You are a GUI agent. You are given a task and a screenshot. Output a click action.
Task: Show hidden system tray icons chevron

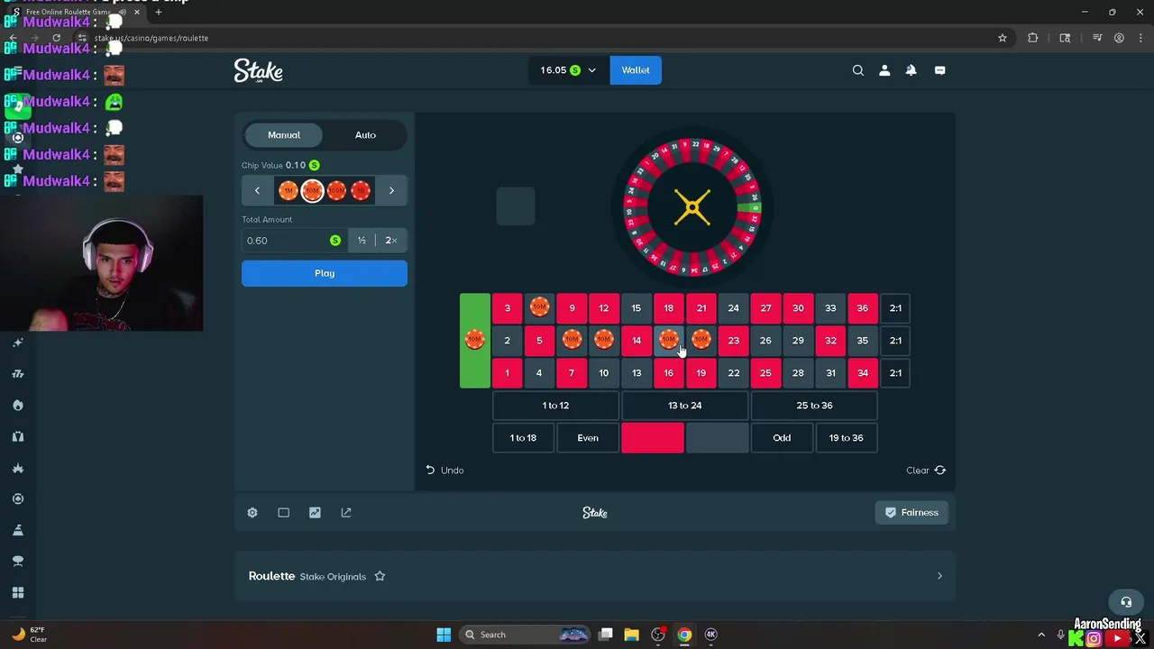point(1041,635)
